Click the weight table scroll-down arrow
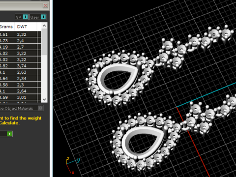Image resolution: width=236 pixels, height=177 pixels. pyautogui.click(x=44, y=99)
